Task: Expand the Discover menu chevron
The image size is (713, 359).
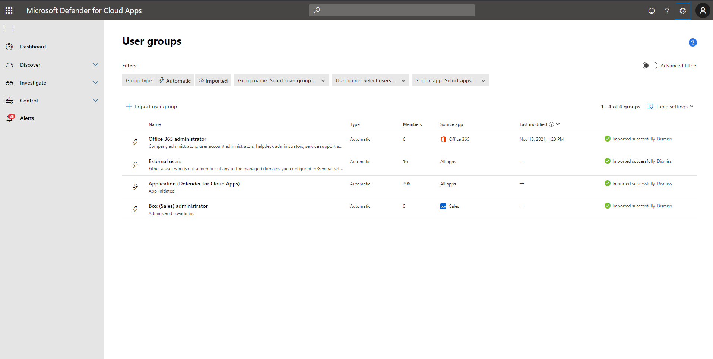Action: tap(95, 64)
